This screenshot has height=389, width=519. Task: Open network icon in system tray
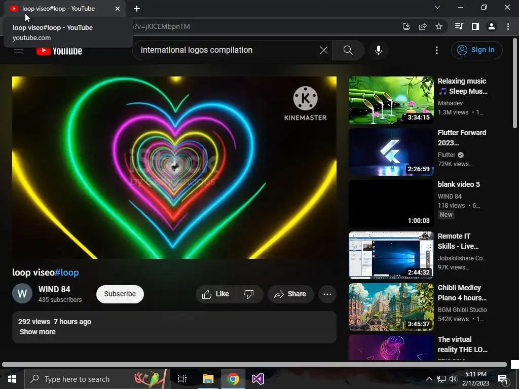(x=441, y=379)
